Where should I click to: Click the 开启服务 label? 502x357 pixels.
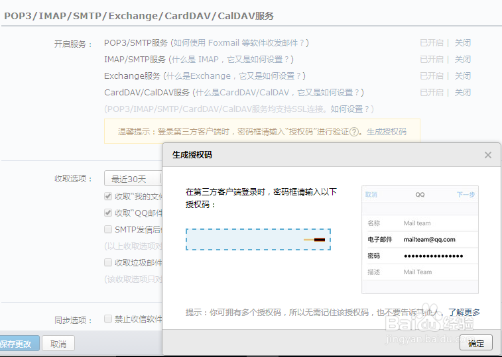pyautogui.click(x=74, y=44)
